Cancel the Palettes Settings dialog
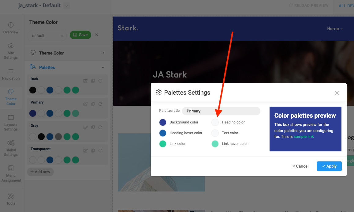354x212 pixels. tap(300, 166)
